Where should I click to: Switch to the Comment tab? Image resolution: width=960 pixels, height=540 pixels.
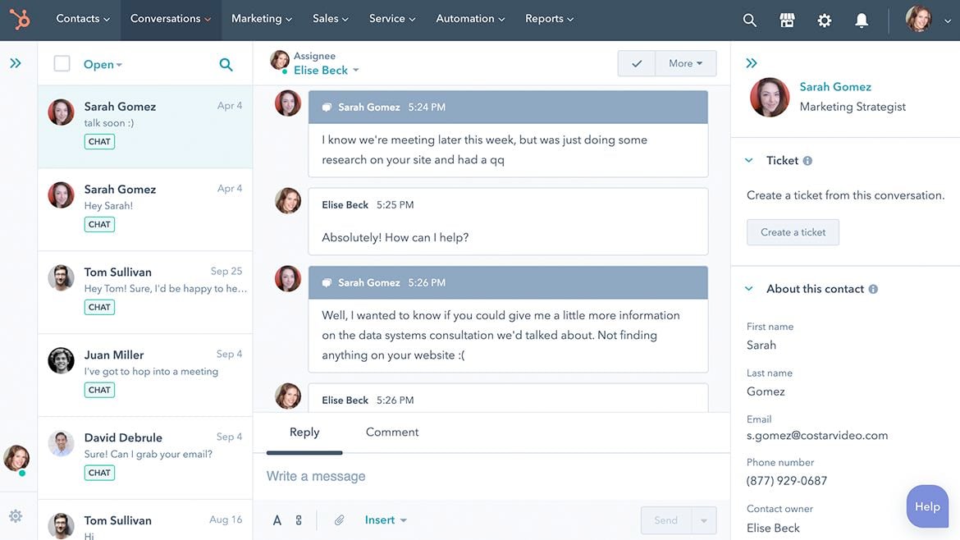point(391,432)
